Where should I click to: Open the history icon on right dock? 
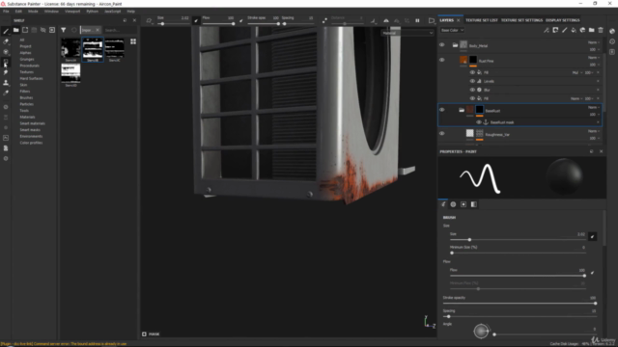[x=612, y=41]
